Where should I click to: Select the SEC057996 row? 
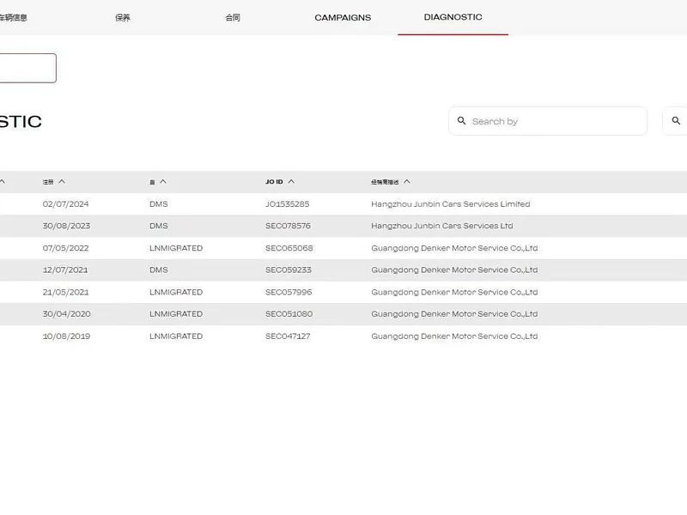pos(343,292)
